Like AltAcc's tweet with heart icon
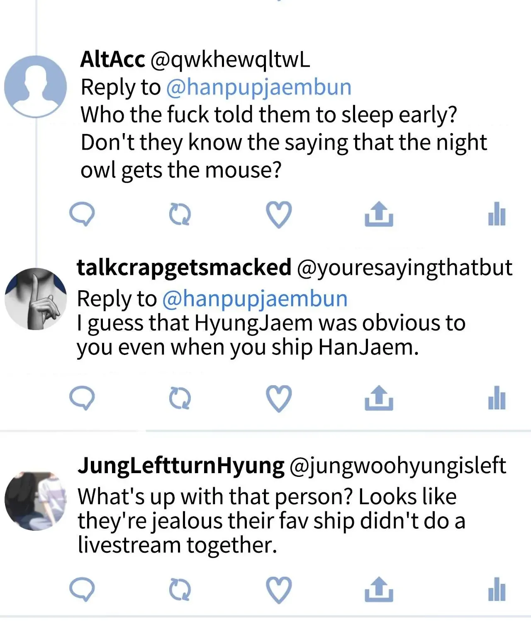The width and height of the screenshot is (531, 622). click(278, 215)
